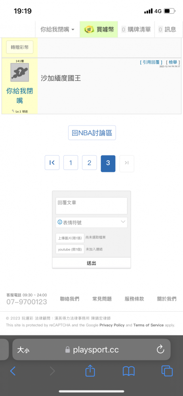This screenshot has height=396, width=183.
Task: Open Safari share sheet icon
Action: pos(90,371)
